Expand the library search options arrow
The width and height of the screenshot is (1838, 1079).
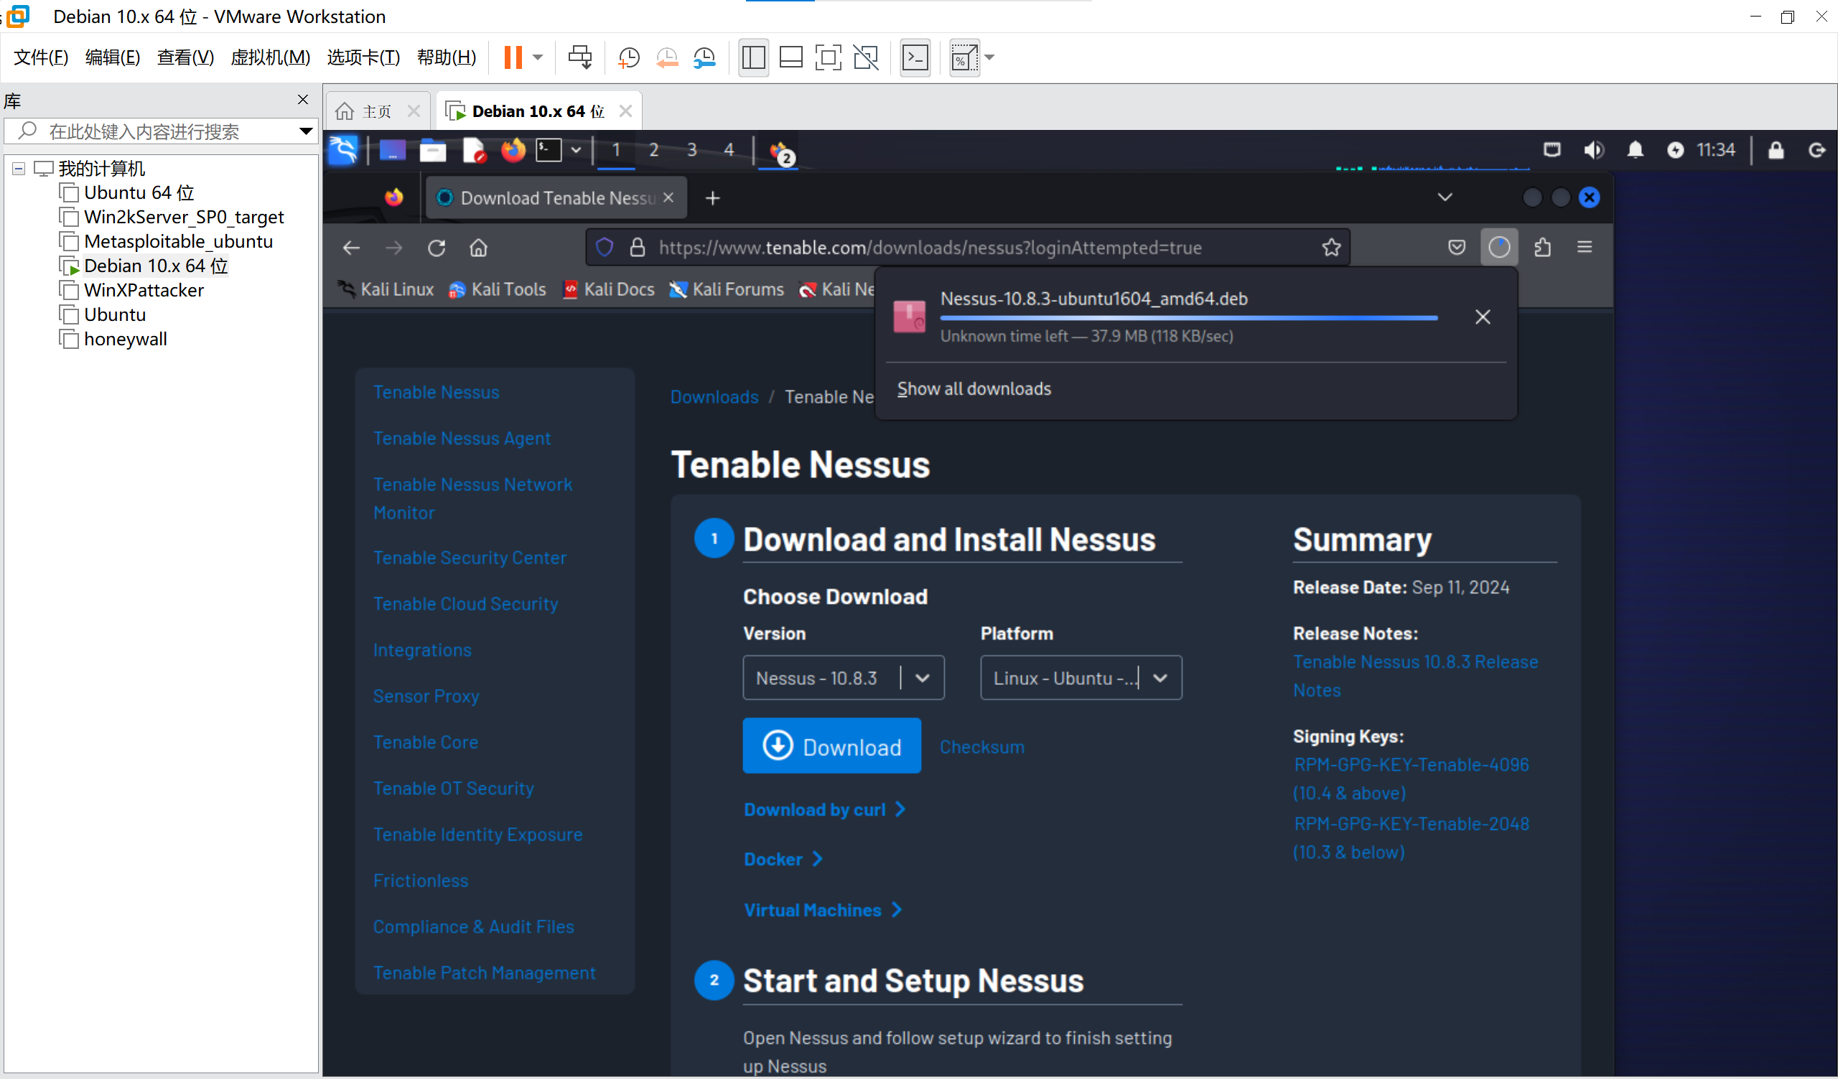(x=306, y=131)
